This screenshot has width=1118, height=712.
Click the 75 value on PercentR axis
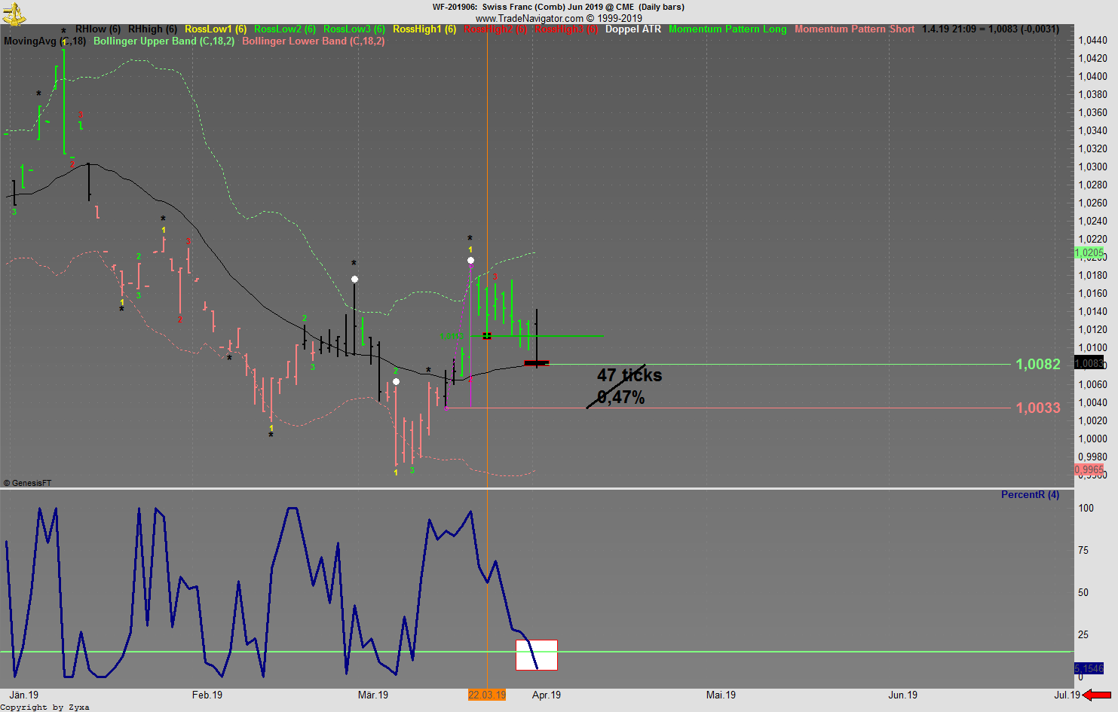pyautogui.click(x=1083, y=550)
